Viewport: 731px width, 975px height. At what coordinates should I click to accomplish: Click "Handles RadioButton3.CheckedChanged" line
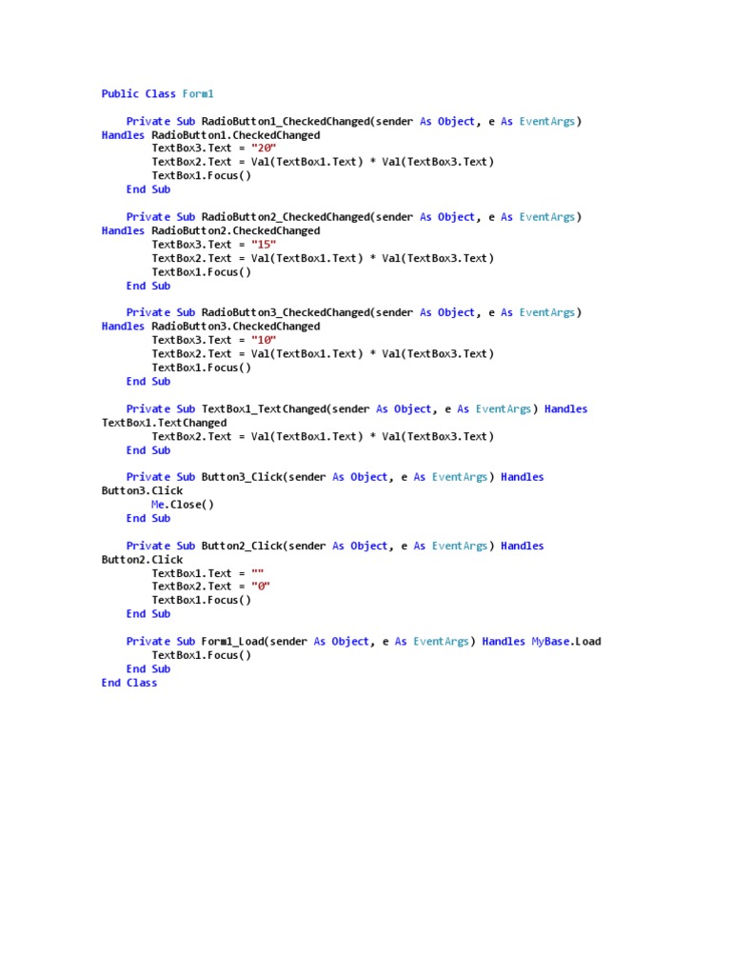[210, 327]
